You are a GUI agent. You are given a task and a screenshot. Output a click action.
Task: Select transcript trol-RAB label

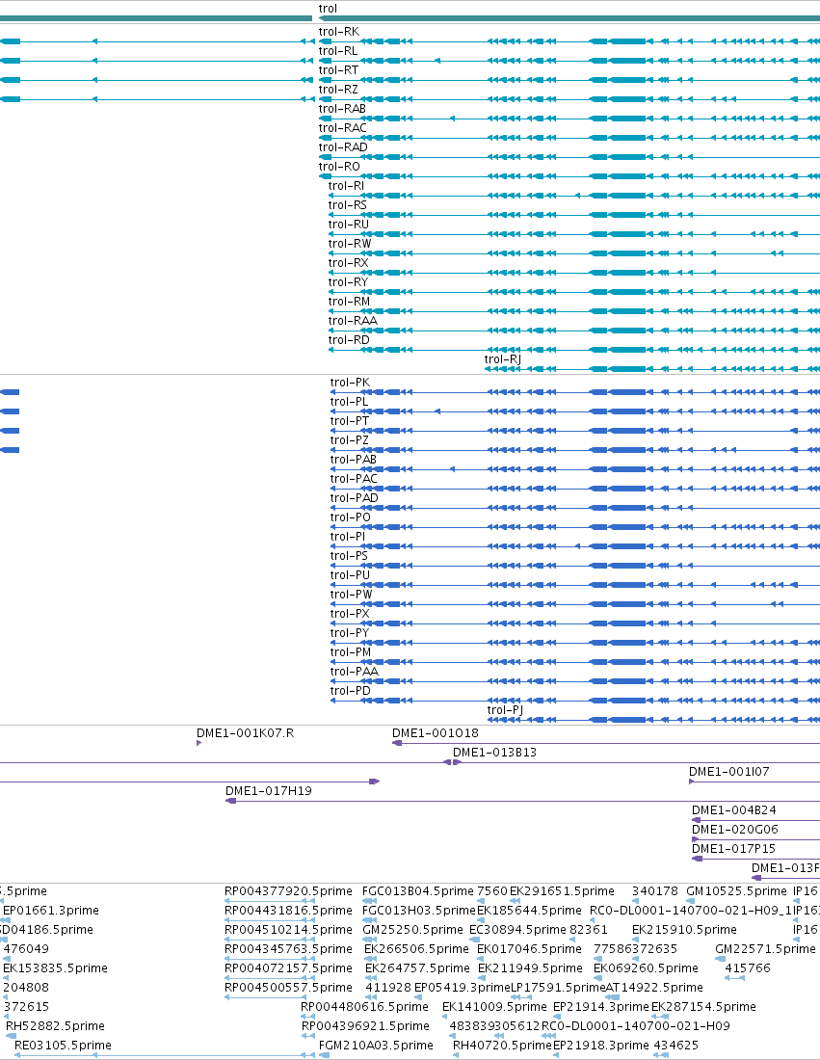(342, 109)
